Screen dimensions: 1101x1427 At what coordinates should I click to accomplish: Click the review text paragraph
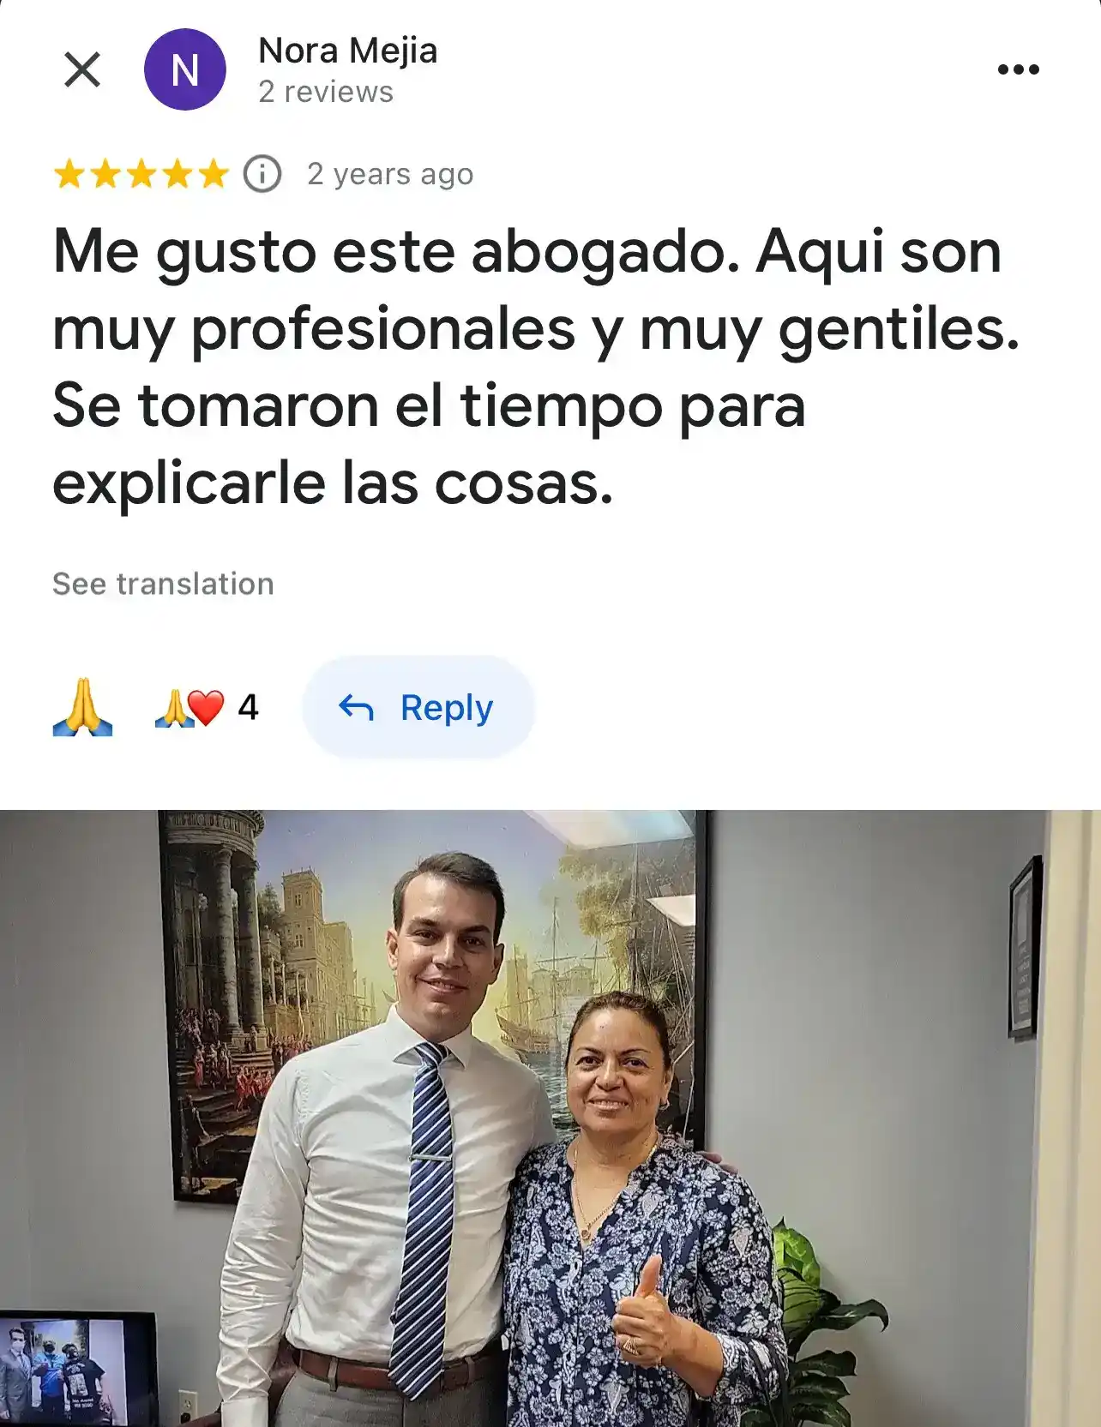coord(536,367)
